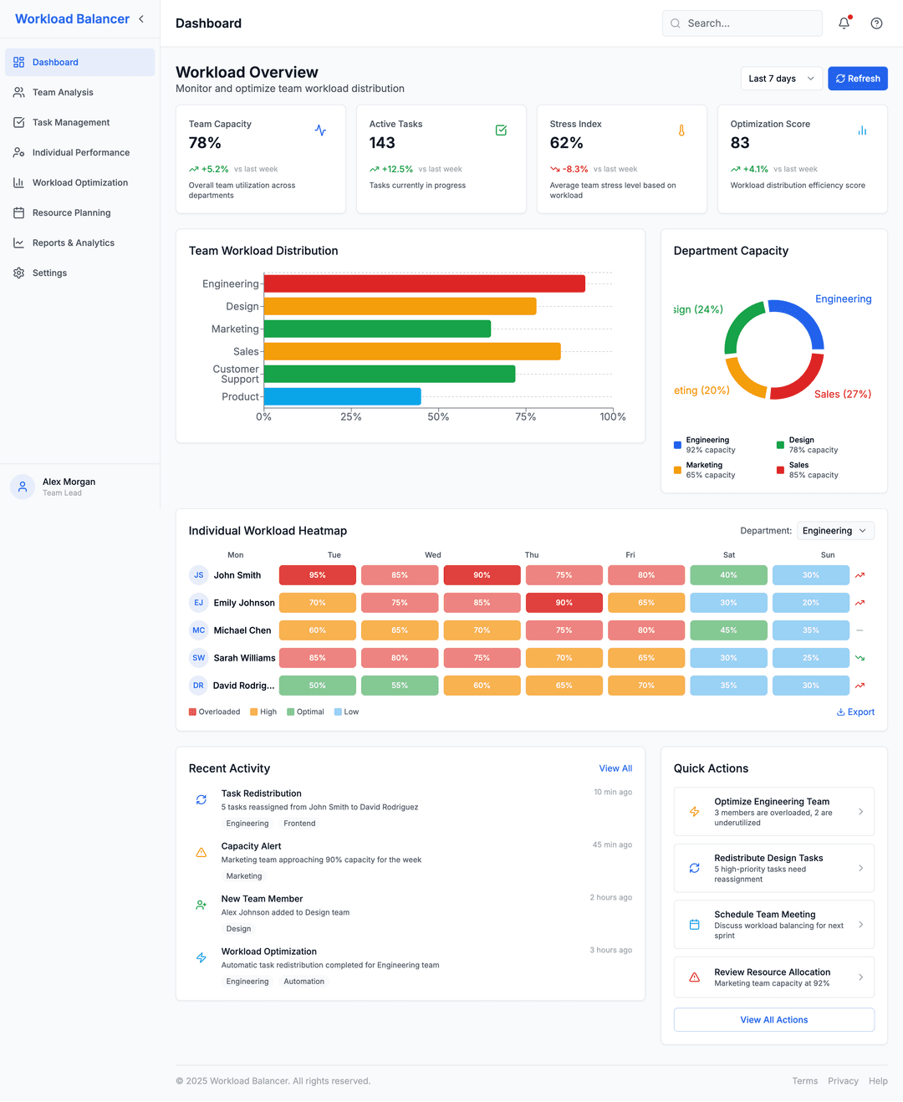Open the Last 7 days dropdown
The image size is (903, 1102).
(x=781, y=78)
